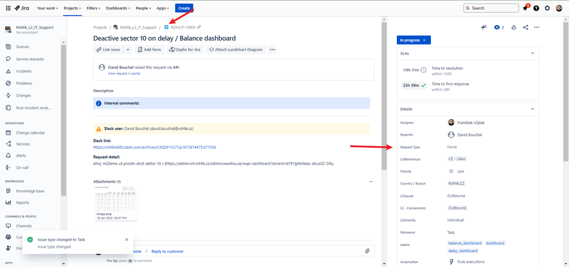Click Zeplin for Jira button
The height and width of the screenshot is (267, 569).
[x=185, y=50]
